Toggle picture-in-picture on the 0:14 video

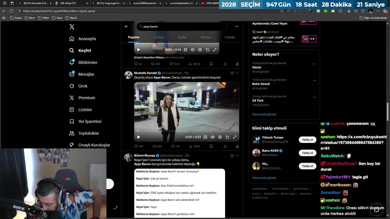[207, 50]
